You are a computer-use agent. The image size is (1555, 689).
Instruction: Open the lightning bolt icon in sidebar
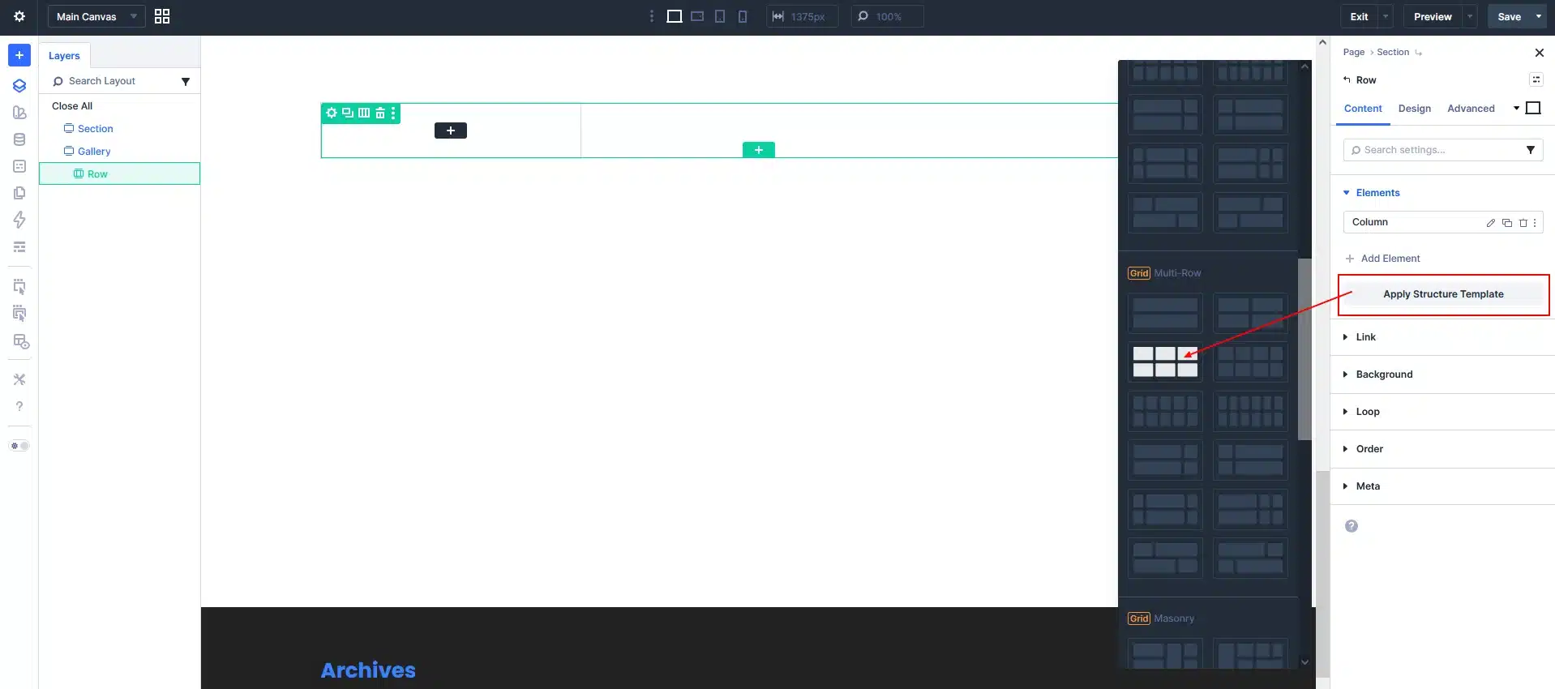tap(19, 220)
